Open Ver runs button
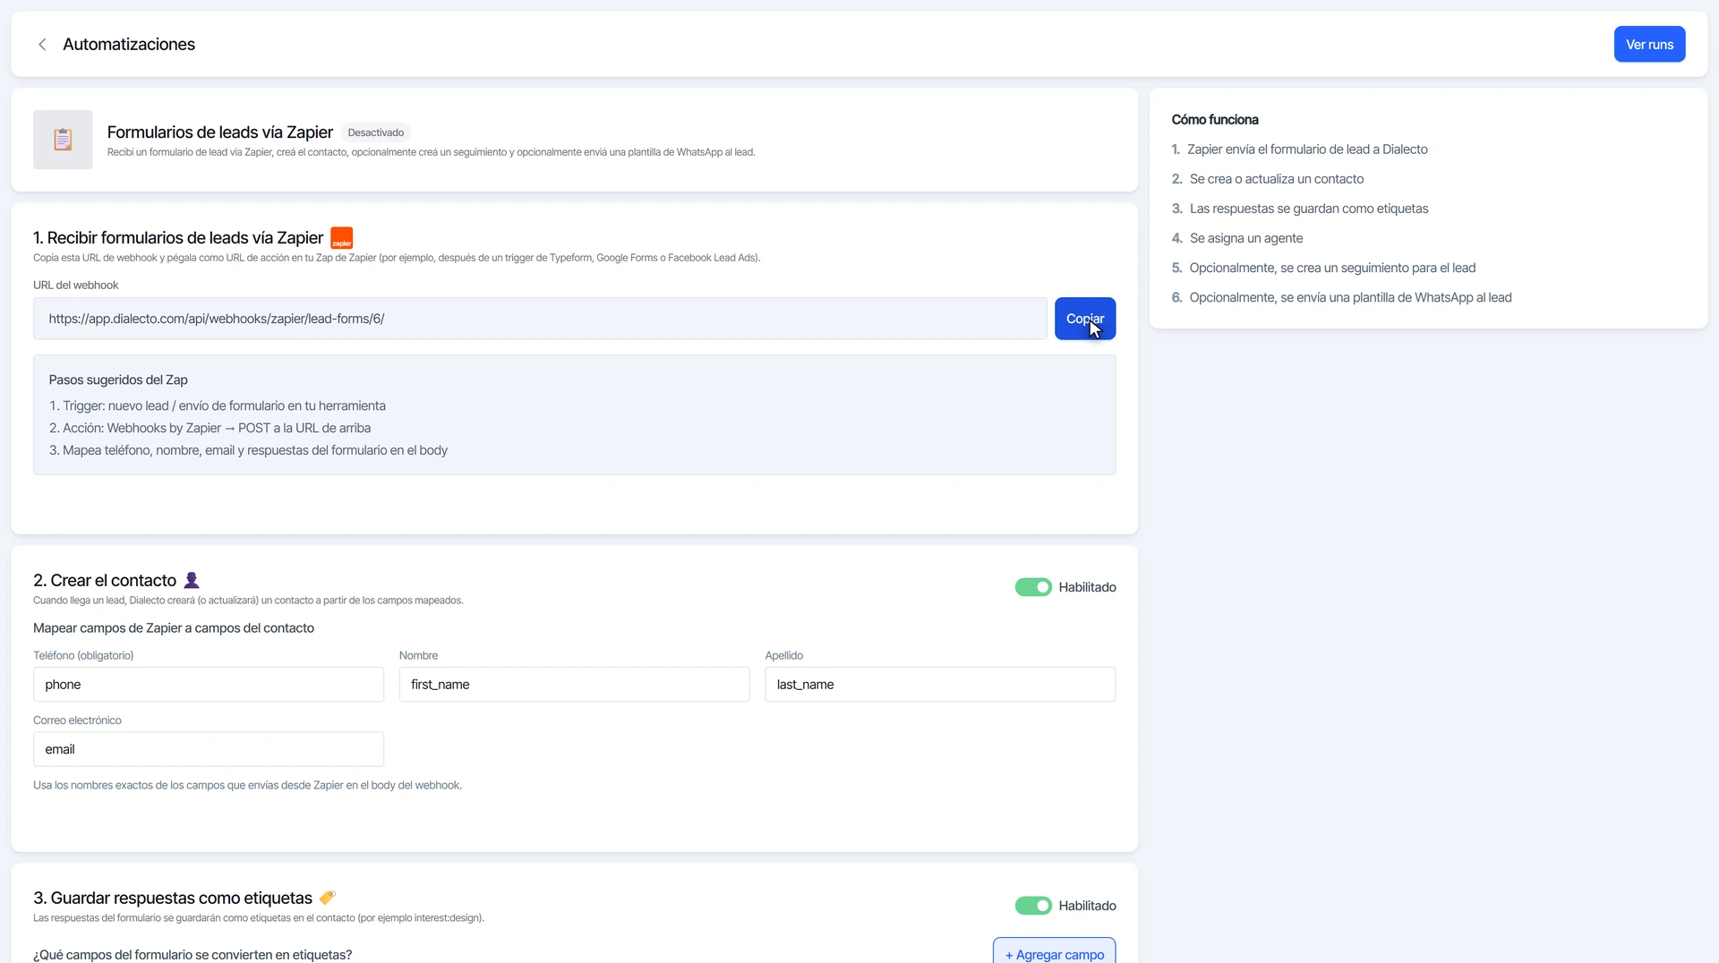 pyautogui.click(x=1649, y=44)
